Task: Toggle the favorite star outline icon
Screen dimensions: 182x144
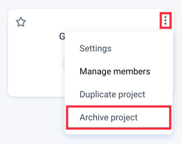Action: (x=21, y=22)
